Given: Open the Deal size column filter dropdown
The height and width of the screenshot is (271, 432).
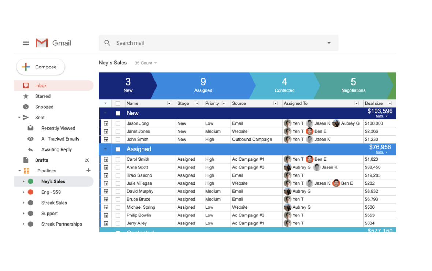Looking at the screenshot, I should point(390,104).
